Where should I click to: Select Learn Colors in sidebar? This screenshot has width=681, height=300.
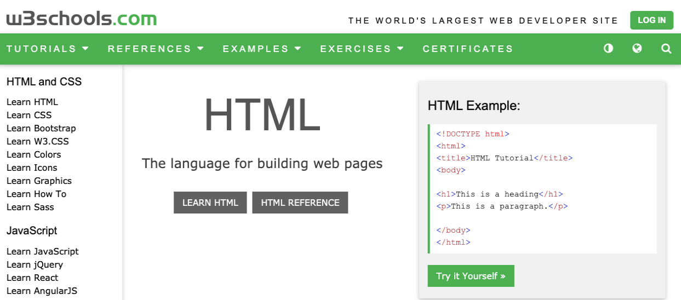coord(33,154)
